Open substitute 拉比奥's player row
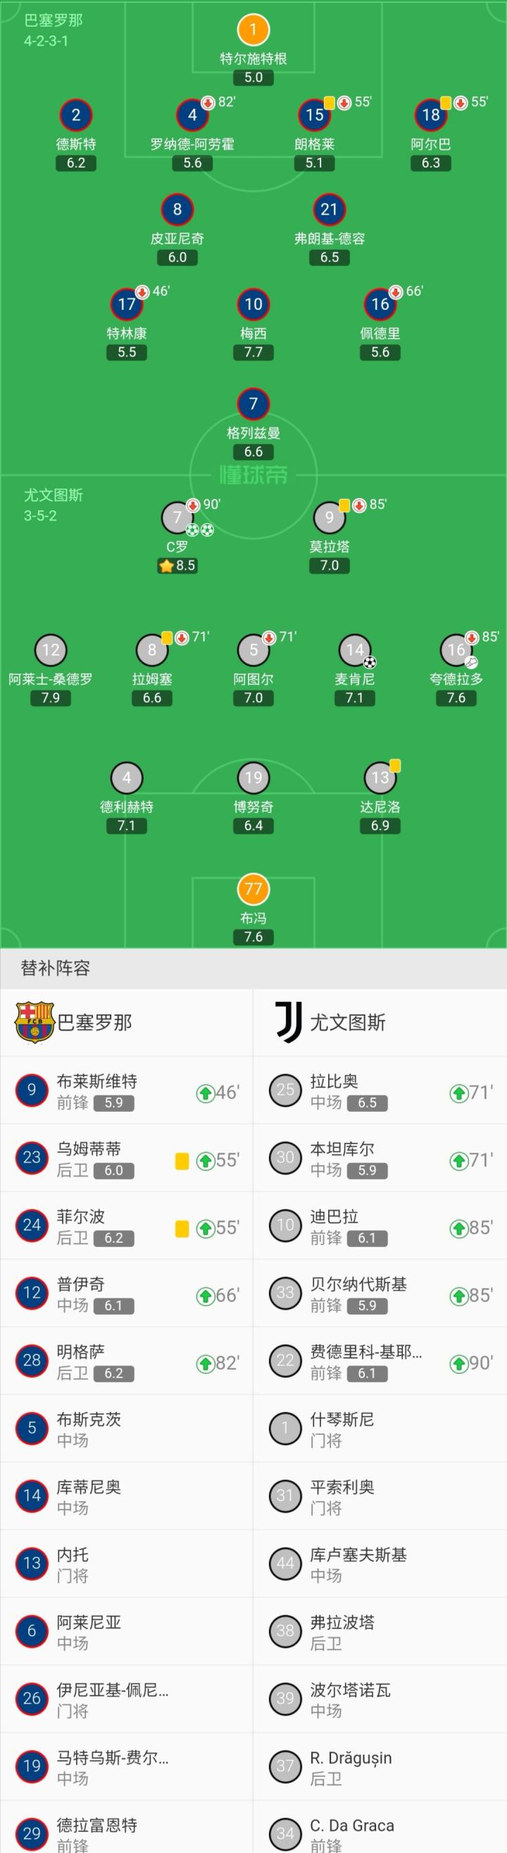The height and width of the screenshot is (1853, 507). (380, 1091)
